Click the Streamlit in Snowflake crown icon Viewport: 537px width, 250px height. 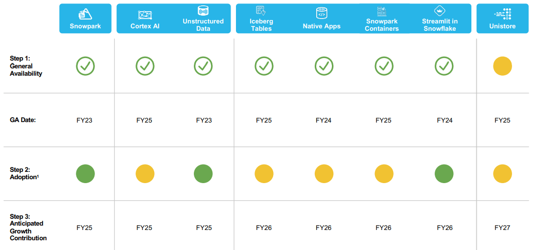[439, 11]
